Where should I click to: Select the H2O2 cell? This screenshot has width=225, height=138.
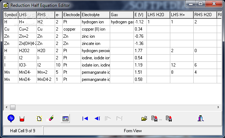click(x=27, y=51)
